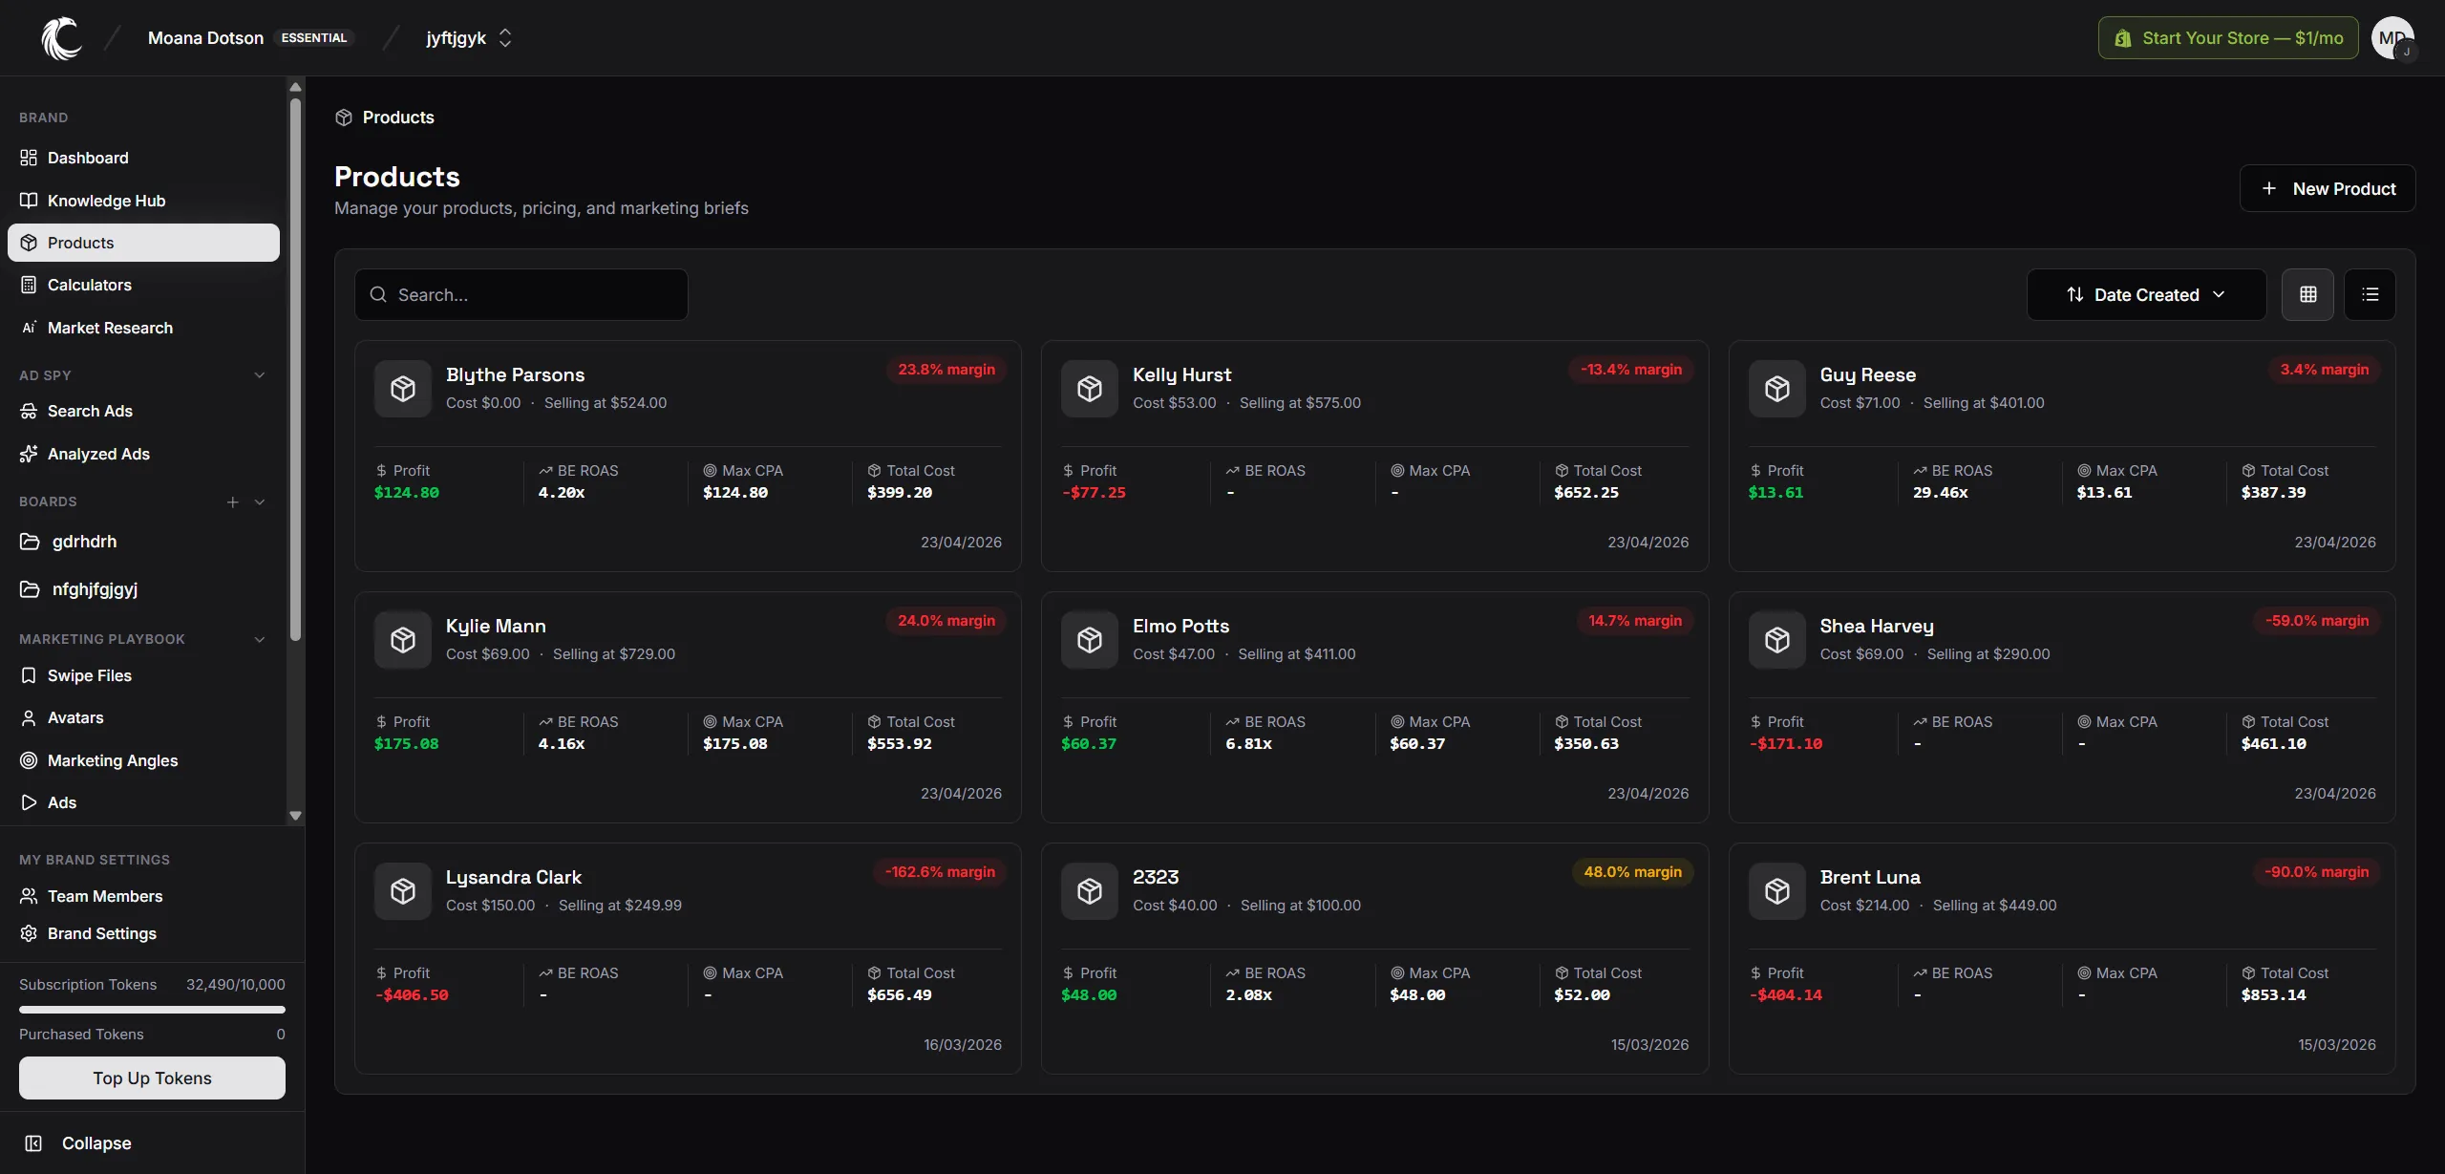Switch to grid view layout
Viewport: 2445px width, 1174px height.
click(2307, 294)
